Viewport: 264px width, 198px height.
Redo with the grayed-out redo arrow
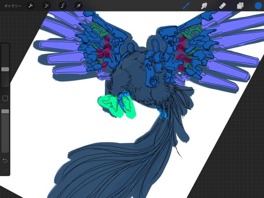point(5,170)
